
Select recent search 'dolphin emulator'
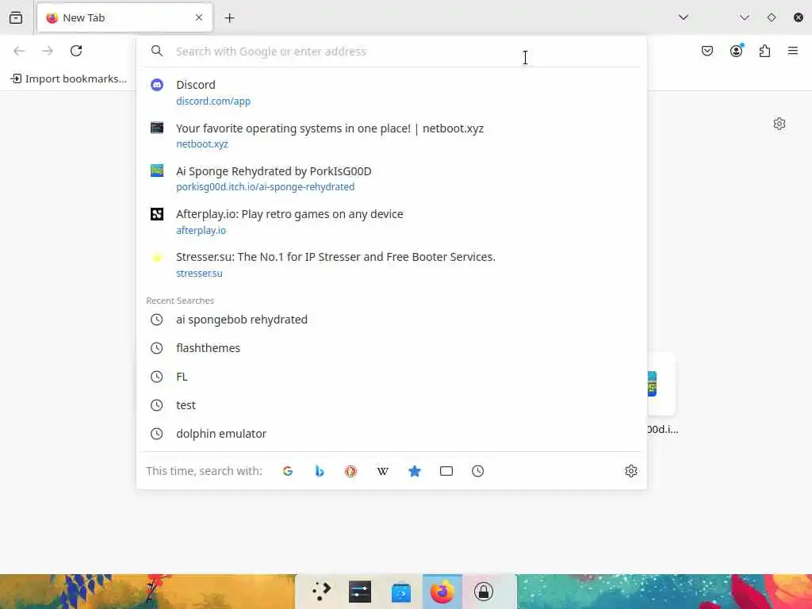(x=392, y=434)
